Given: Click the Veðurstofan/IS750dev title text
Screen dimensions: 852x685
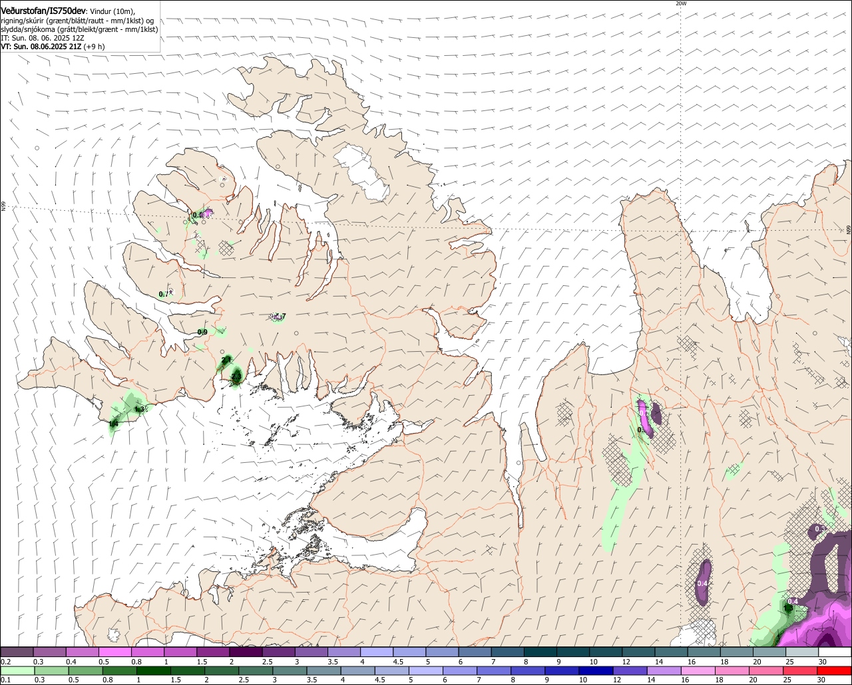Looking at the screenshot, I should coord(43,11).
